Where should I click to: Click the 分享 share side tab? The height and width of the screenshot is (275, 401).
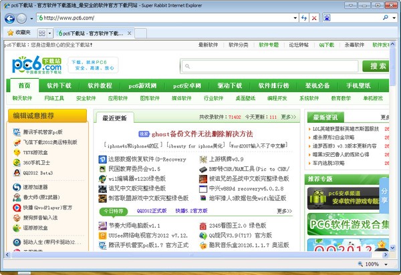pos(384,196)
